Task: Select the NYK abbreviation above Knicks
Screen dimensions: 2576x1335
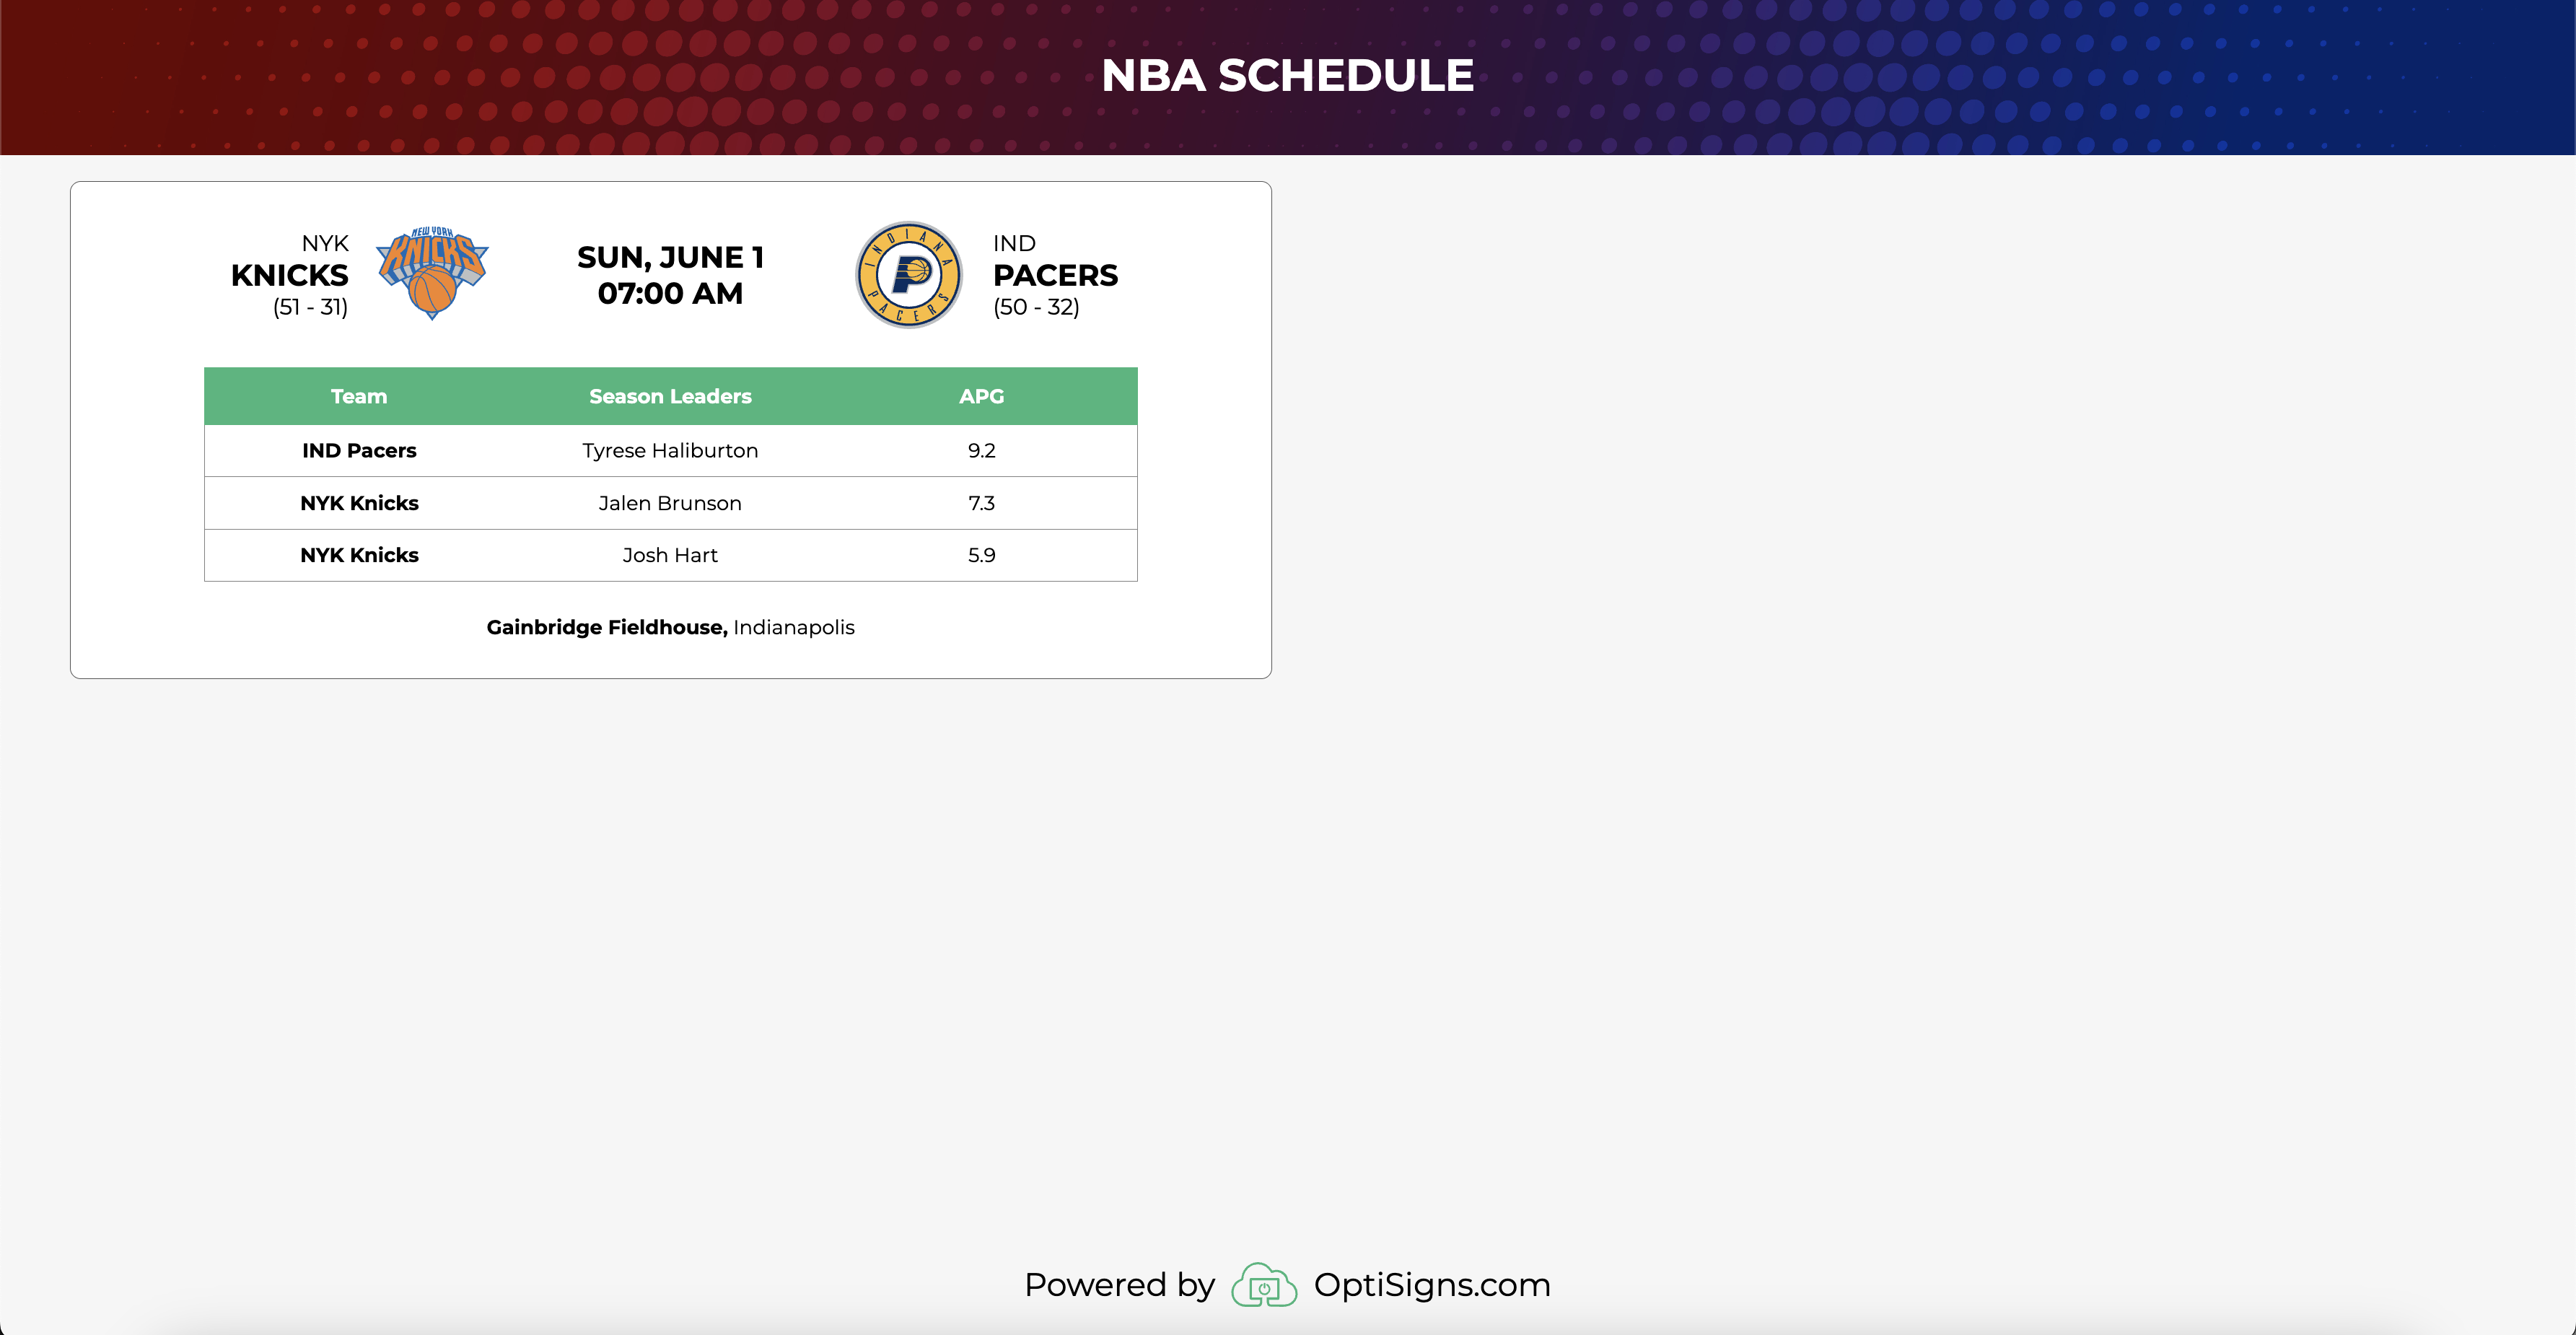Action: click(x=325, y=243)
